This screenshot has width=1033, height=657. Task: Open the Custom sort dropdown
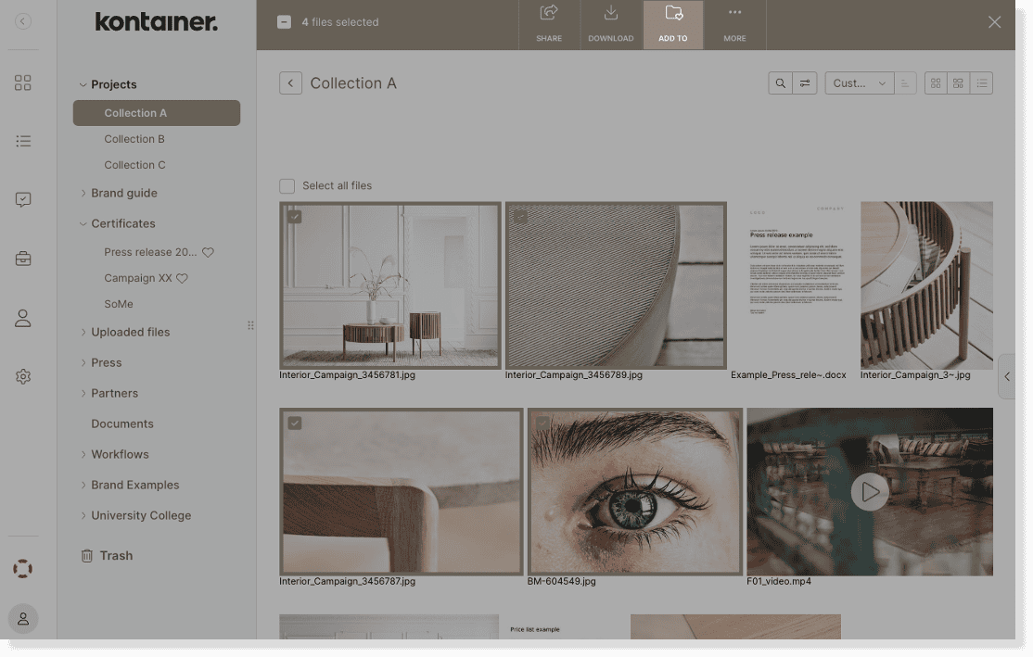859,83
